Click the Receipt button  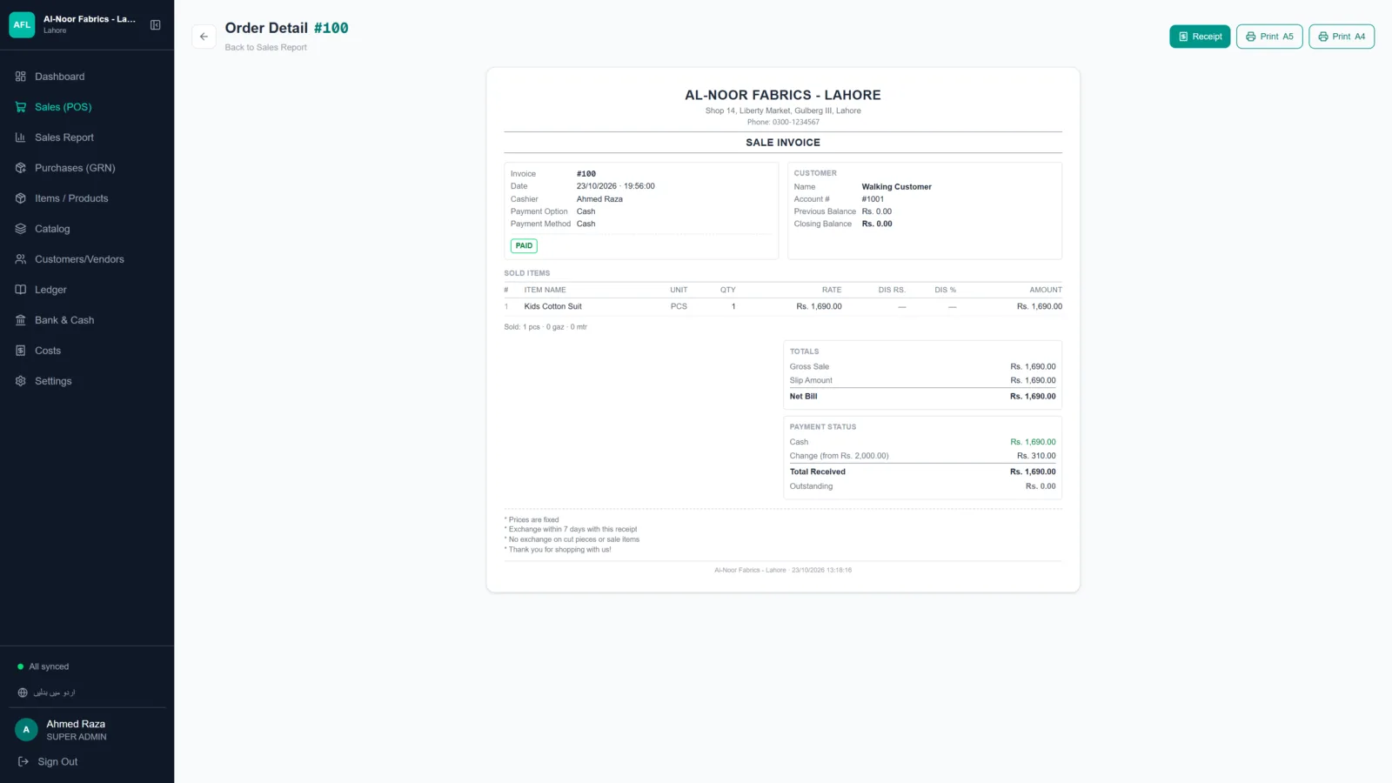[1200, 37]
